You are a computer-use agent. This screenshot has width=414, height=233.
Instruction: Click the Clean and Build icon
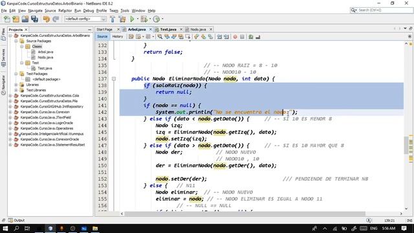[122, 19]
